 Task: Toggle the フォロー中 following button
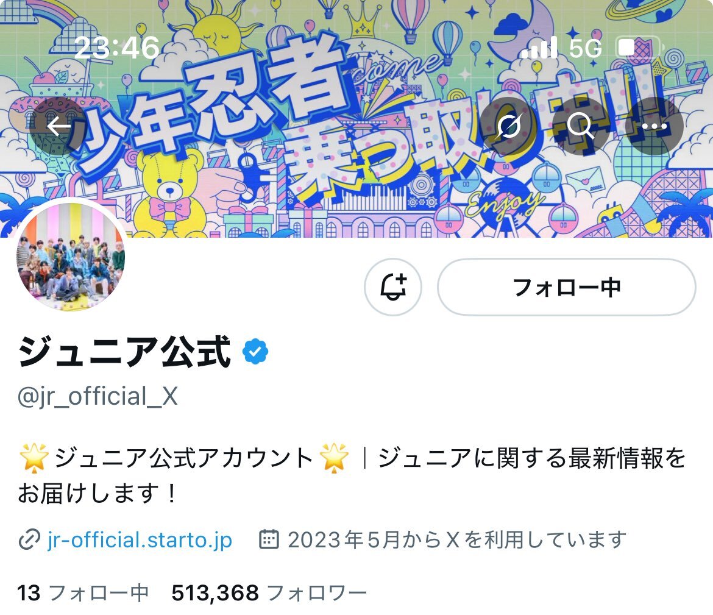click(x=567, y=287)
